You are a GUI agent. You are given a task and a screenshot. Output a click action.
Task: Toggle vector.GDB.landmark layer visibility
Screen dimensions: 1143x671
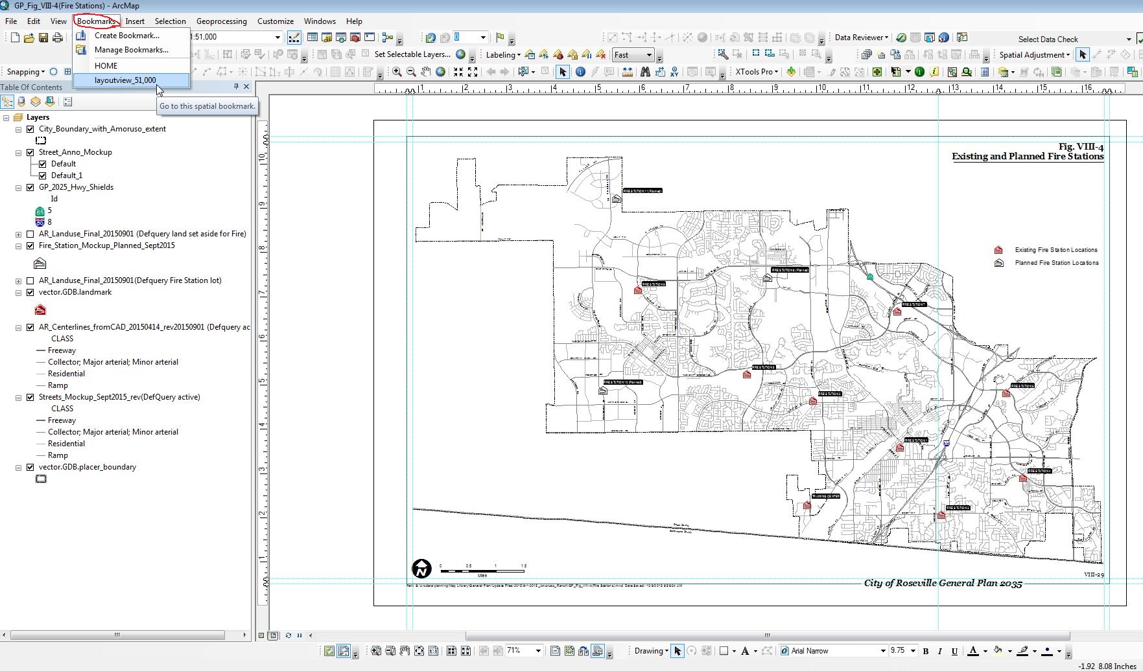[x=30, y=292]
